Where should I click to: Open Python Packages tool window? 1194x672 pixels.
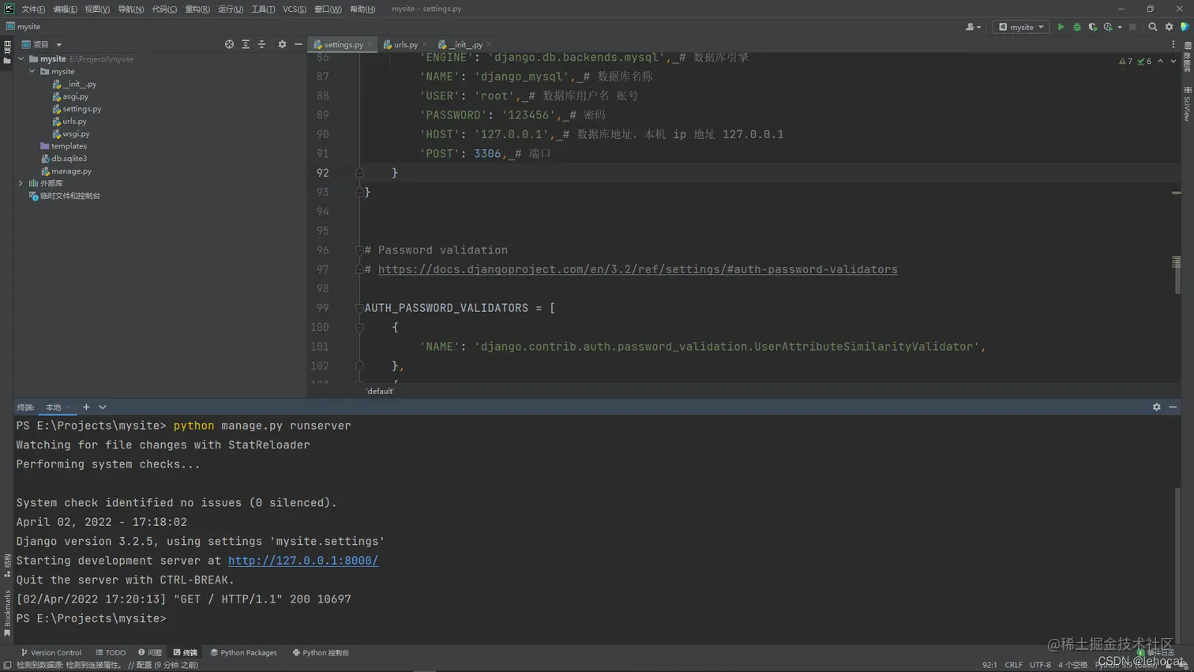(x=243, y=653)
